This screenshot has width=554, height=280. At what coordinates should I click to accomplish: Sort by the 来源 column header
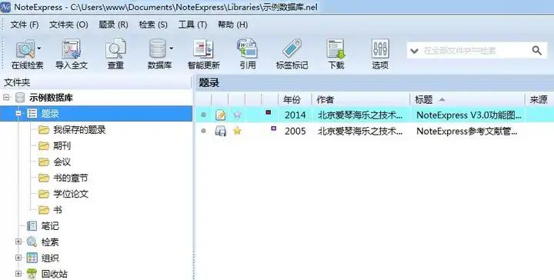[x=539, y=100]
